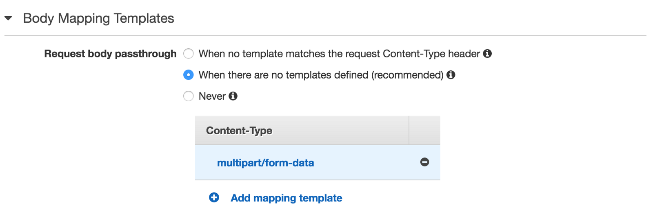Viewport: 653px width, 214px height.
Task: Click the info icon next to Never
Action: point(233,96)
